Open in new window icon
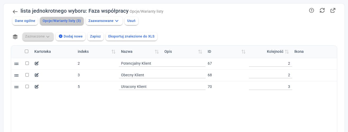This screenshot has height=132, width=348. 333,11
